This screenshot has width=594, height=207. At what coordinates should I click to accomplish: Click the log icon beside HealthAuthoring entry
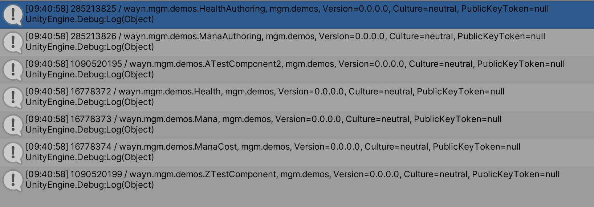[13, 15]
